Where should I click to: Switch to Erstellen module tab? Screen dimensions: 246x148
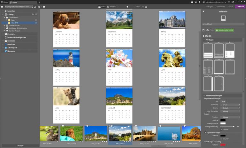pyautogui.click(x=240, y=7)
